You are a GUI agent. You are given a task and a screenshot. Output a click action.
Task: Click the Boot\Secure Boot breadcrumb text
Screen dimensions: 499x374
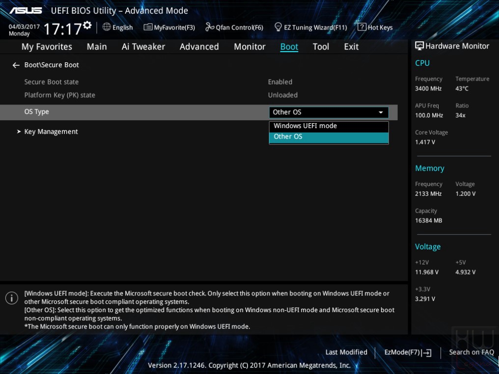tap(52, 65)
